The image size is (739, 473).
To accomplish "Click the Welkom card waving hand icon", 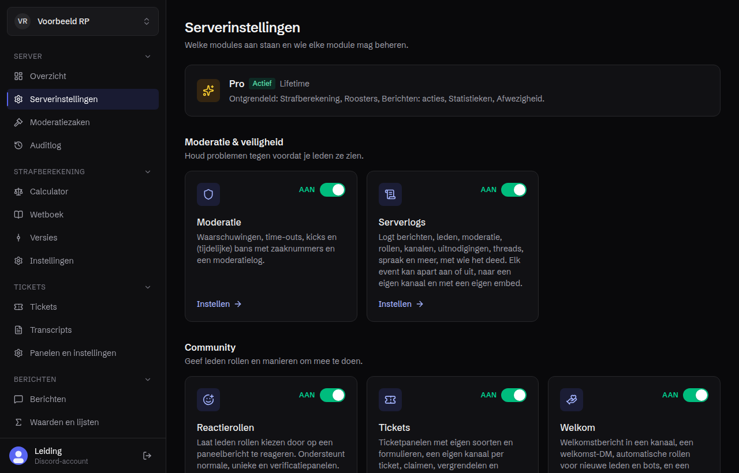I will (x=572, y=400).
